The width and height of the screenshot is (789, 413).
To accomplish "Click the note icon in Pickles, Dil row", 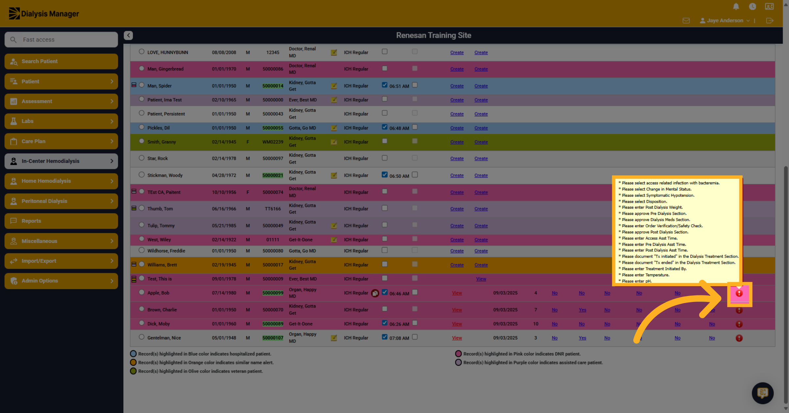I will [334, 128].
